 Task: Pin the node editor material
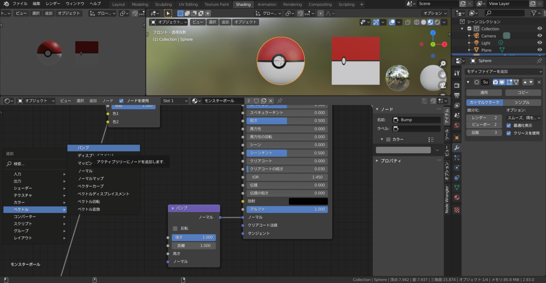[279, 100]
